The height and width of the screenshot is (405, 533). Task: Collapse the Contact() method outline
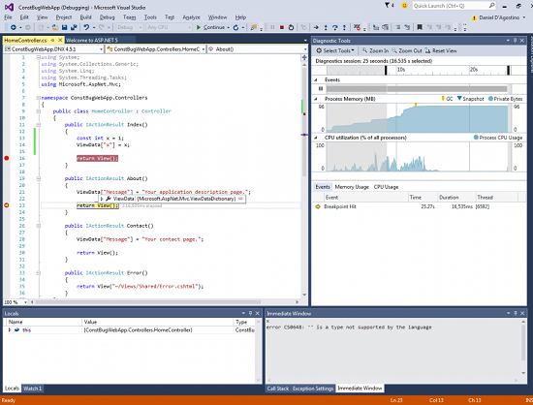(39, 226)
